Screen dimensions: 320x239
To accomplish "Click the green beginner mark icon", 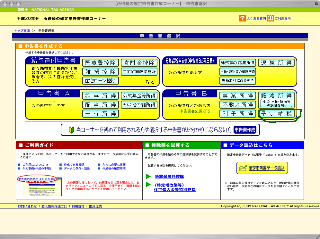I will point(72,130).
